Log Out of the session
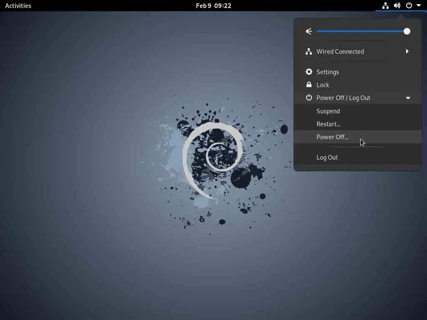The height and width of the screenshot is (320, 427). (357, 157)
